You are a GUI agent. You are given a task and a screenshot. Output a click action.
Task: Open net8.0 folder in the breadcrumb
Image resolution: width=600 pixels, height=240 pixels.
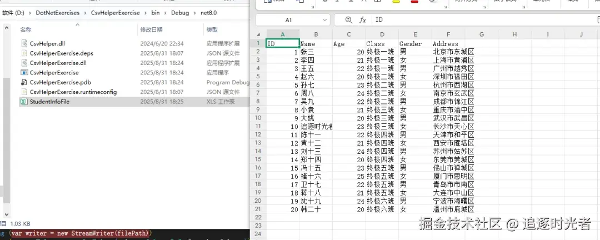(x=208, y=13)
